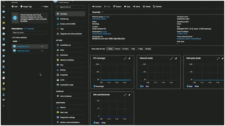Click the Backup icon

(x=58, y=70)
